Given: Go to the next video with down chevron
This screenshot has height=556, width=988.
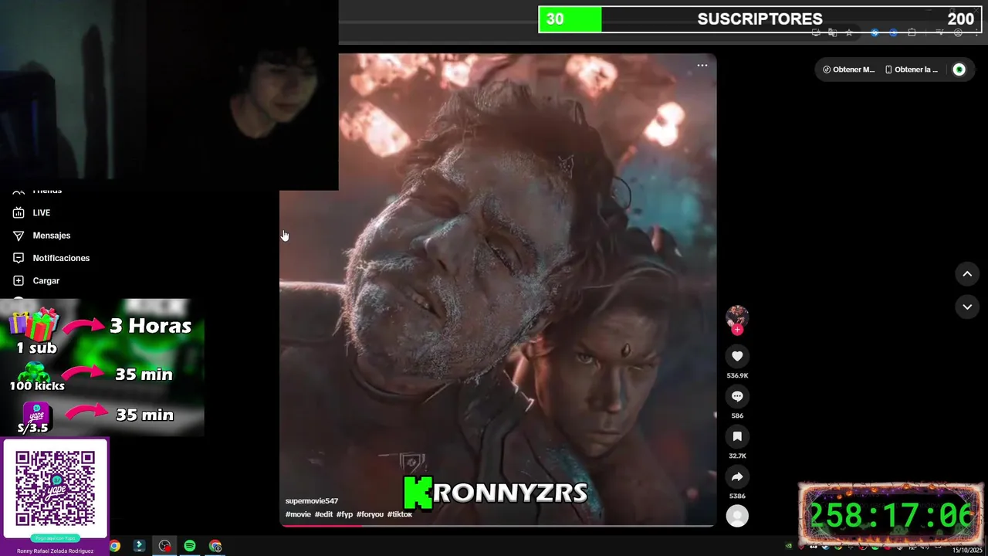Looking at the screenshot, I should pyautogui.click(x=967, y=307).
